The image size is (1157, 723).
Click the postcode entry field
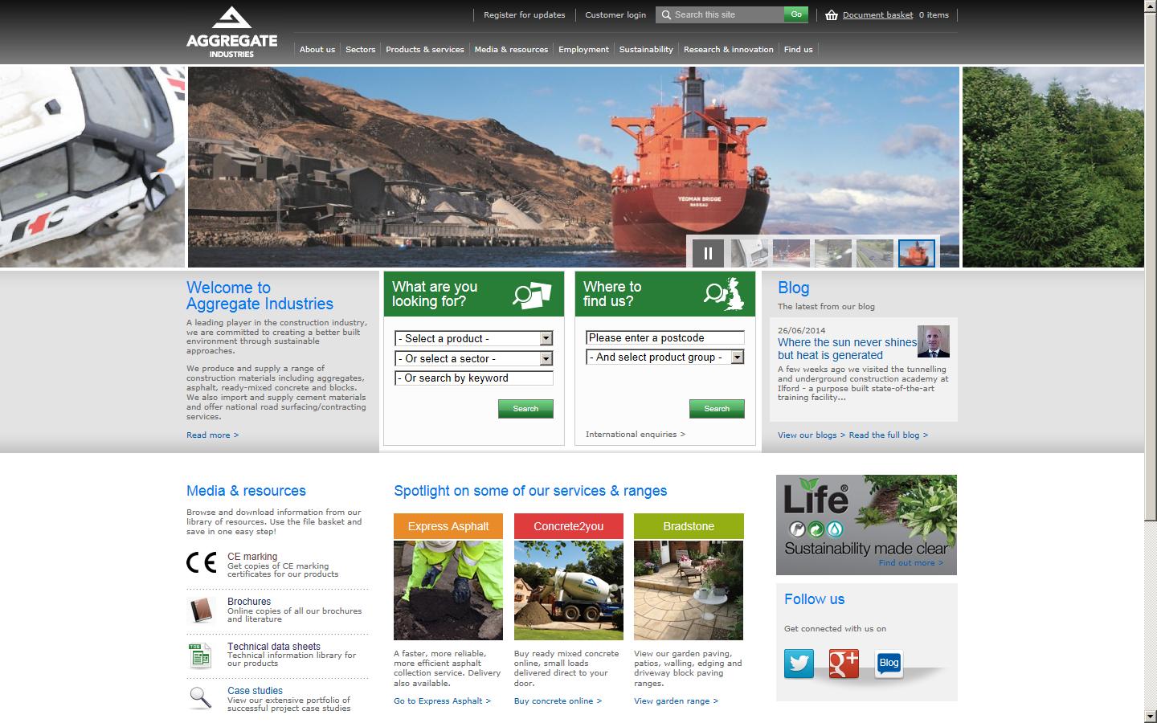coord(665,337)
